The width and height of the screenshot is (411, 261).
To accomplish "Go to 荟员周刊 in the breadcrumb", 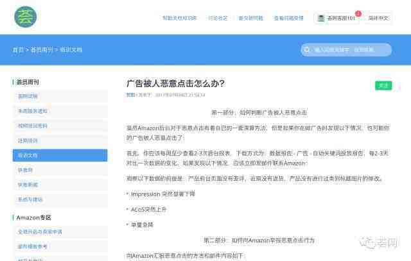I will click(42, 50).
